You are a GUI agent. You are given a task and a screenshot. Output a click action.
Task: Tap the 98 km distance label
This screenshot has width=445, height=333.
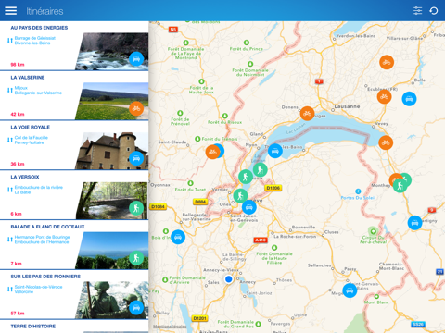(18, 65)
